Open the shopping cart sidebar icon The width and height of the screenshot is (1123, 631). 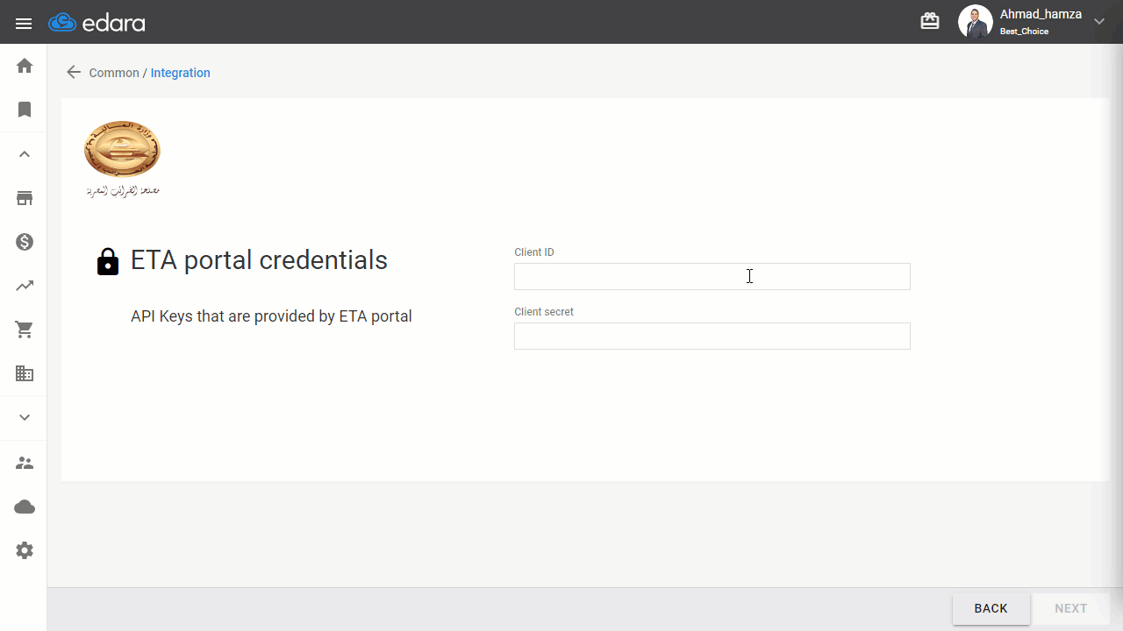point(25,330)
